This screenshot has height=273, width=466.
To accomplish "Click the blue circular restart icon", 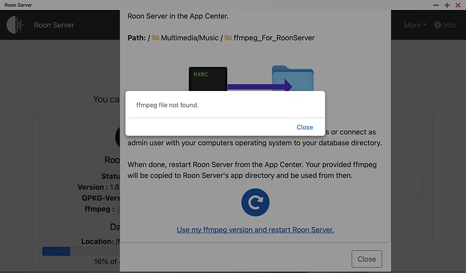I will (255, 202).
